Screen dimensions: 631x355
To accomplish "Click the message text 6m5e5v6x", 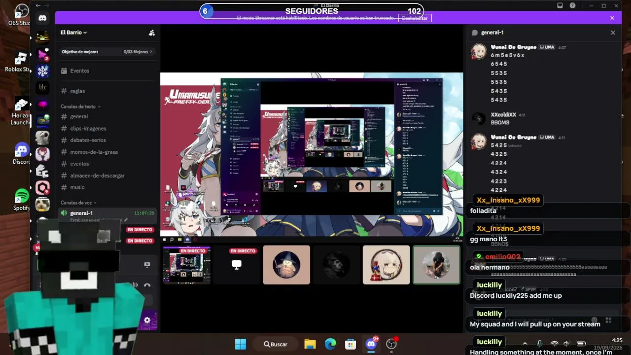I will [x=508, y=55].
